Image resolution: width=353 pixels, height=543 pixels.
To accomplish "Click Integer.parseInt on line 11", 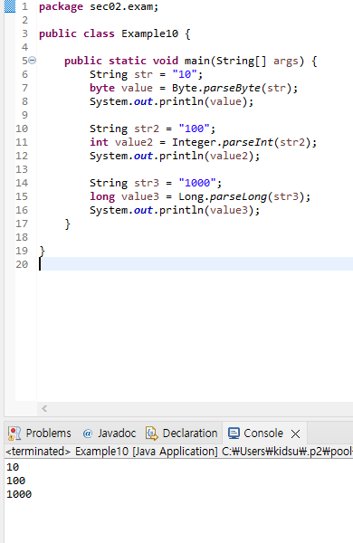I will [244, 142].
